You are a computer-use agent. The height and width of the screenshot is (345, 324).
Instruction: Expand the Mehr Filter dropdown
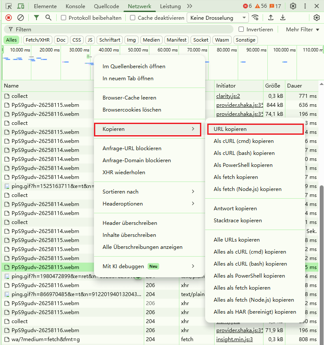click(x=303, y=29)
